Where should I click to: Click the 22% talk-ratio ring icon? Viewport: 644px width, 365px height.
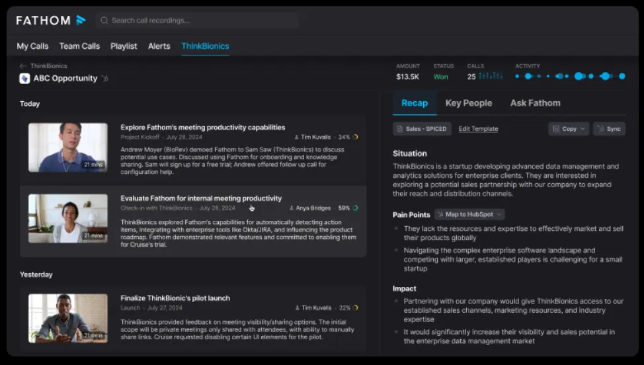[356, 308]
